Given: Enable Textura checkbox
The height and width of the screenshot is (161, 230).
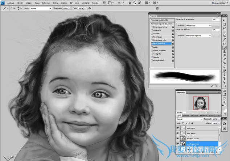Looking at the screenshot, I should pyautogui.click(x=152, y=34).
